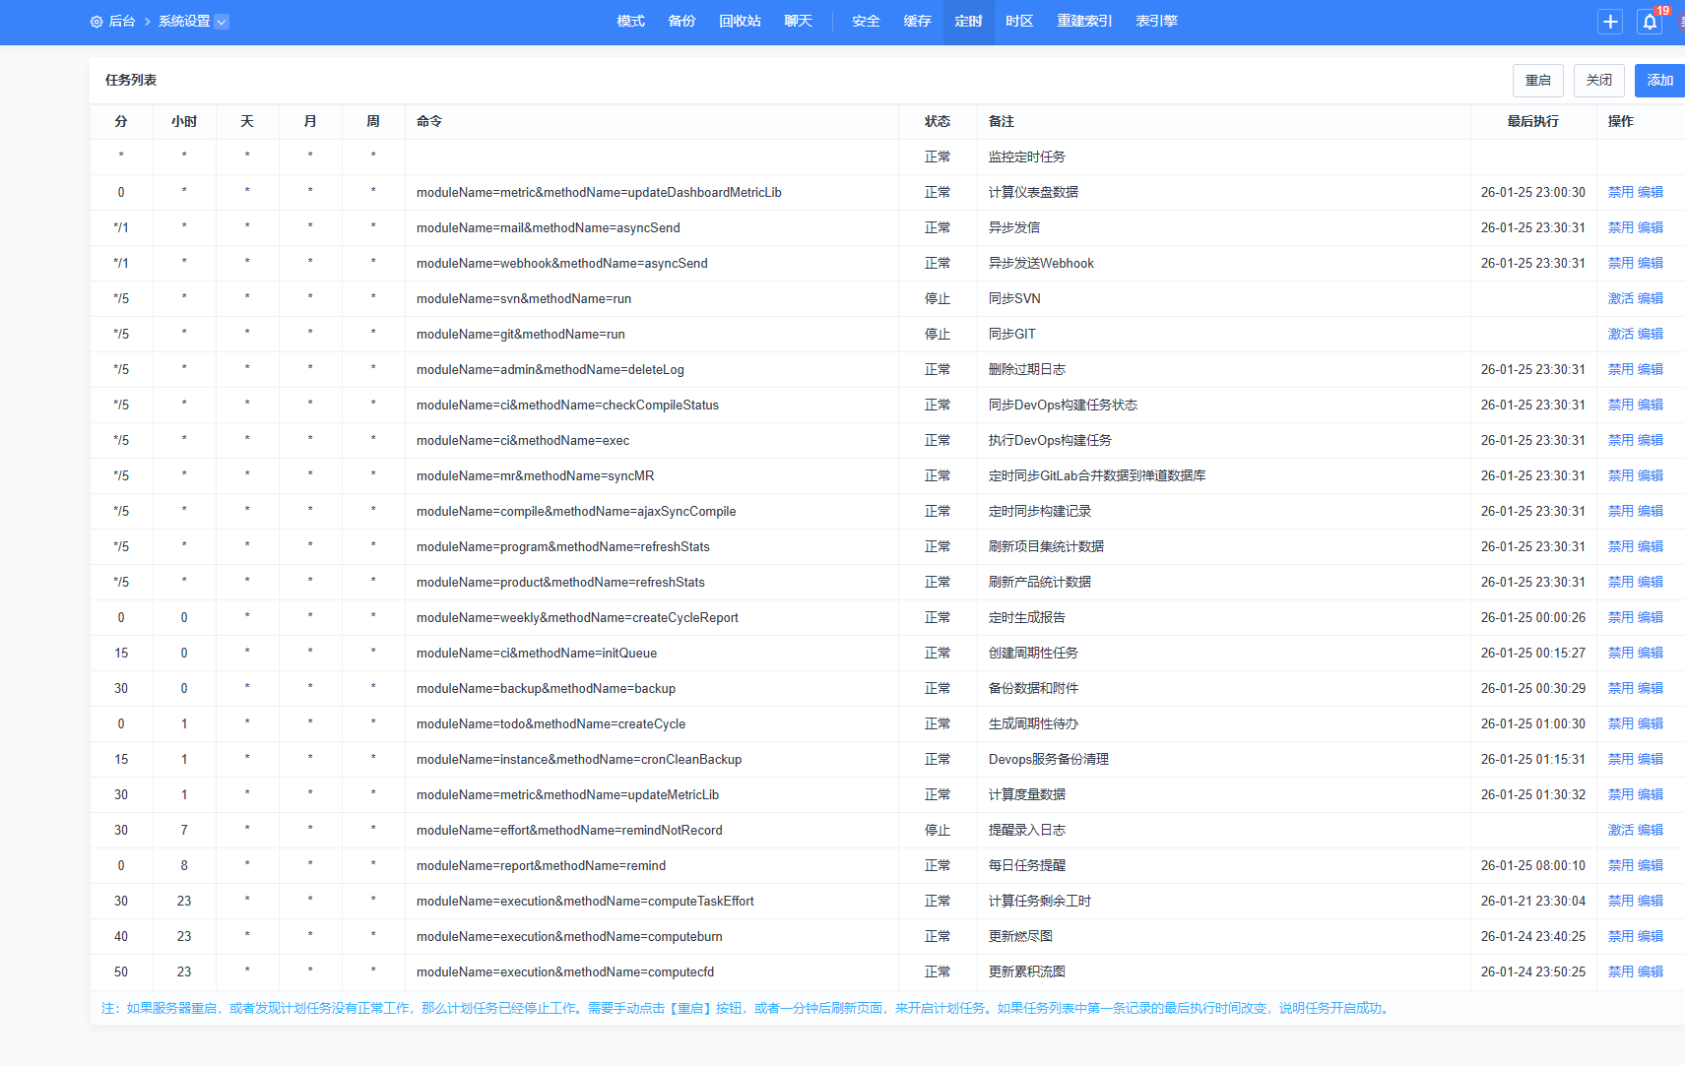This screenshot has width=1685, height=1065.
Task: Disable the initQueue task
Action: (x=1621, y=654)
